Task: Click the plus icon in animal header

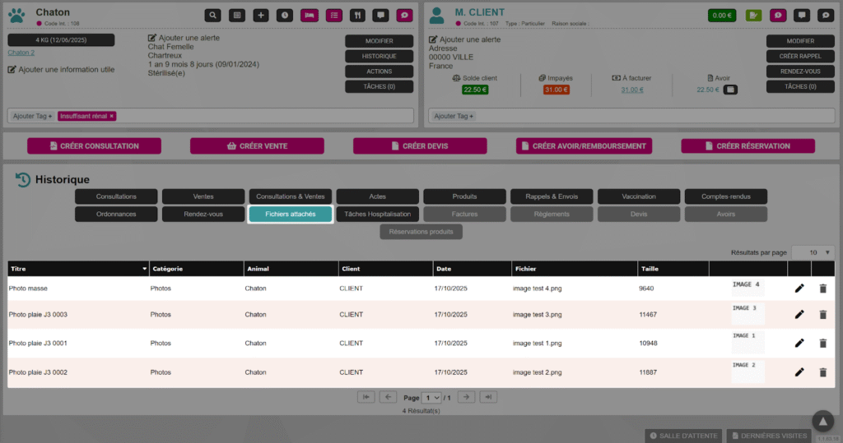Action: (261, 15)
